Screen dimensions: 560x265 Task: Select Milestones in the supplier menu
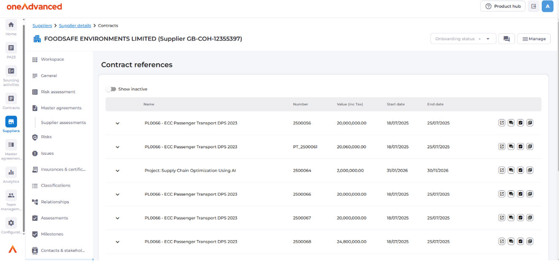[x=52, y=234]
